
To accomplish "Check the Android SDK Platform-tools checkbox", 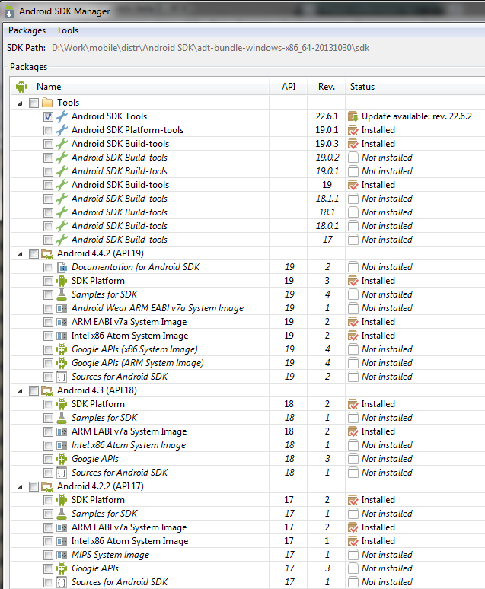I will click(48, 130).
